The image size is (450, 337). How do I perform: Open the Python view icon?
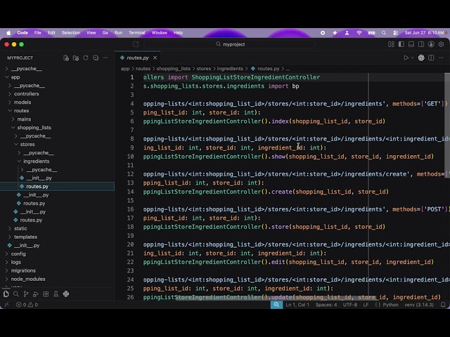pos(66,294)
